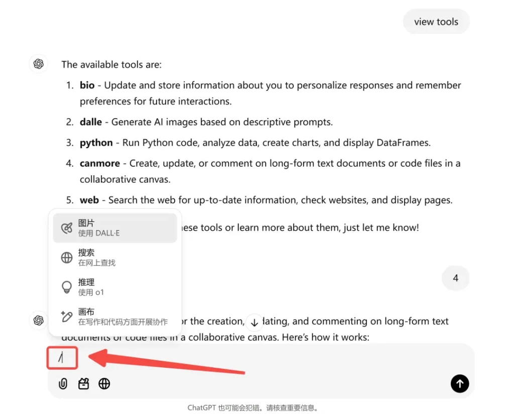Image resolution: width=514 pixels, height=414 pixels.
Task: Toggle the globe web search icon in composer
Action: [x=104, y=383]
